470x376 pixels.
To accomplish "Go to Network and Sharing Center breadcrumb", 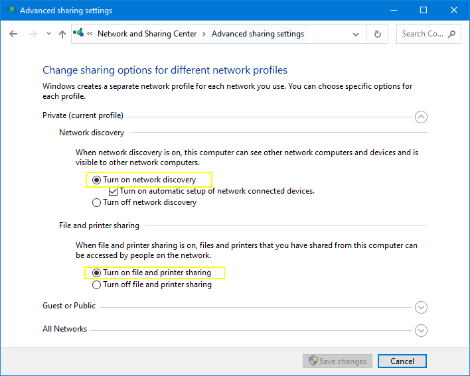I will click(147, 34).
